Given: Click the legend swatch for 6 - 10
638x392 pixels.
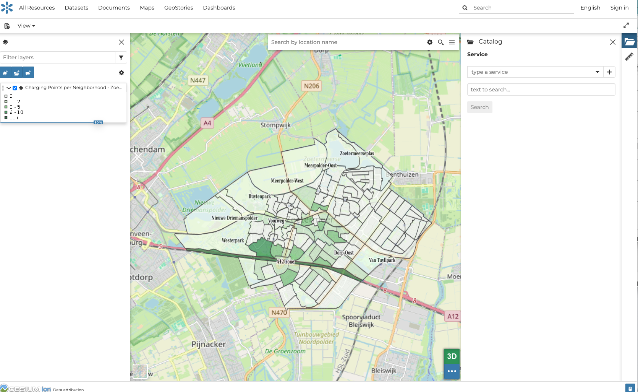Looking at the screenshot, I should click(x=6, y=112).
